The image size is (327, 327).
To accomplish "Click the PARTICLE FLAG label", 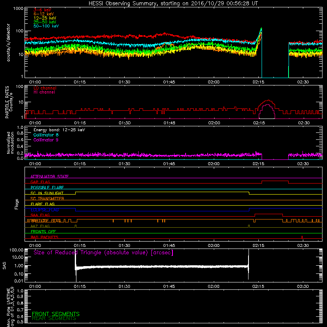I will coord(46,221).
